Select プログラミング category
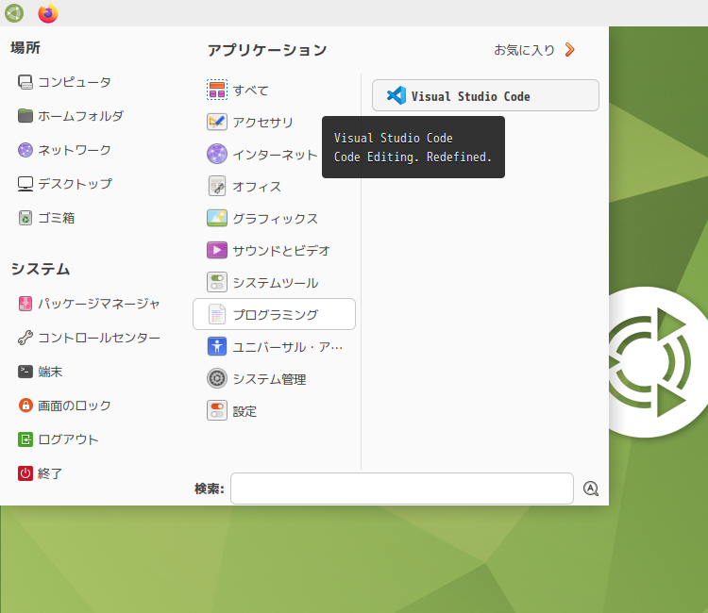 pyautogui.click(x=274, y=314)
